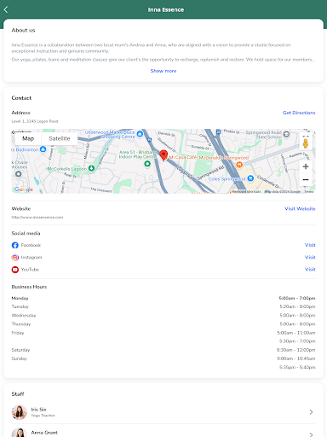The height and width of the screenshot is (437, 327).
Task: Switch map to Map view
Action: [28, 138]
